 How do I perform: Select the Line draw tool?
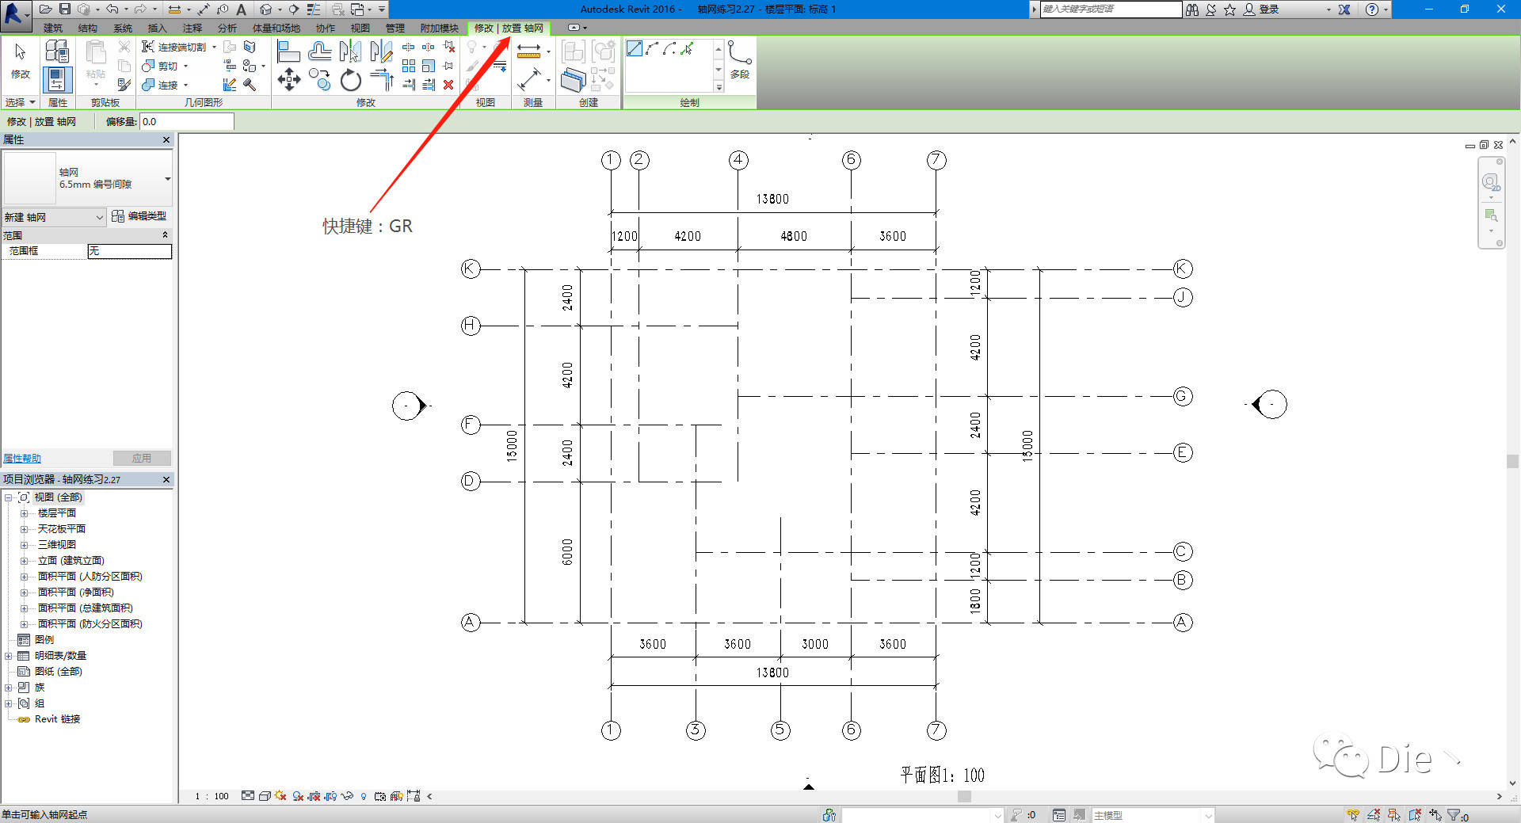pyautogui.click(x=635, y=48)
